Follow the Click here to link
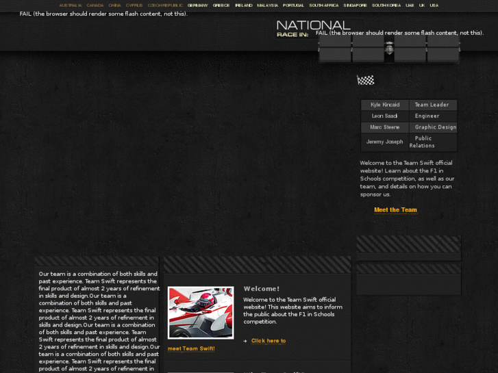 pos(269,341)
